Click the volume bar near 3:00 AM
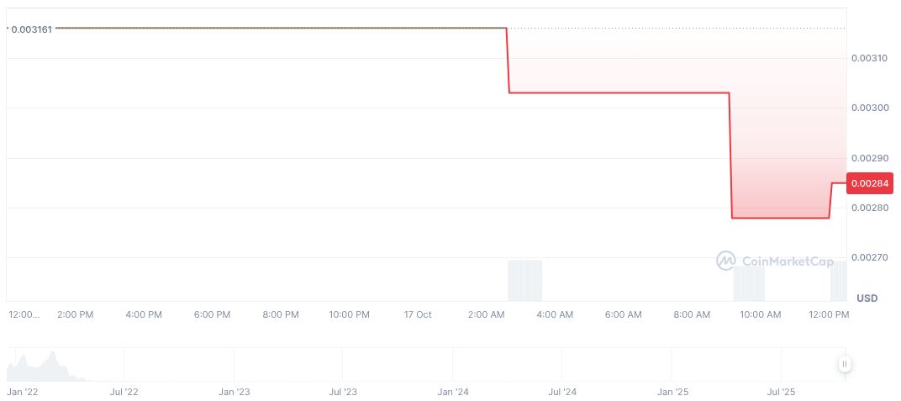 (x=524, y=280)
